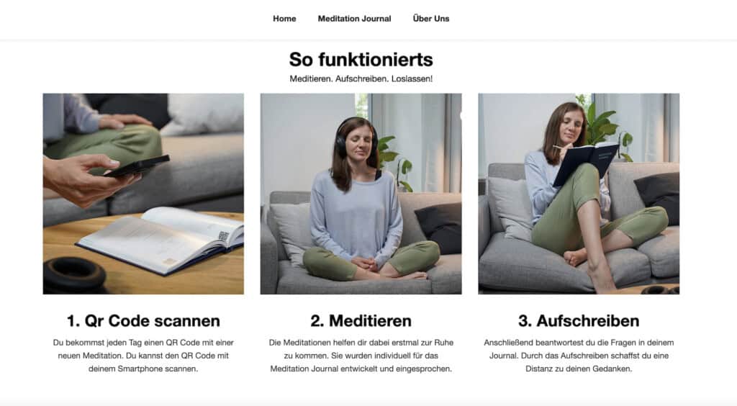Open the Über Uns page
This screenshot has height=406, width=737.
pyautogui.click(x=431, y=18)
